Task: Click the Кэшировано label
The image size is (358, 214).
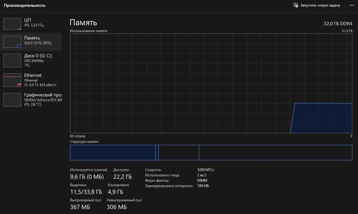Action: [x=118, y=185]
